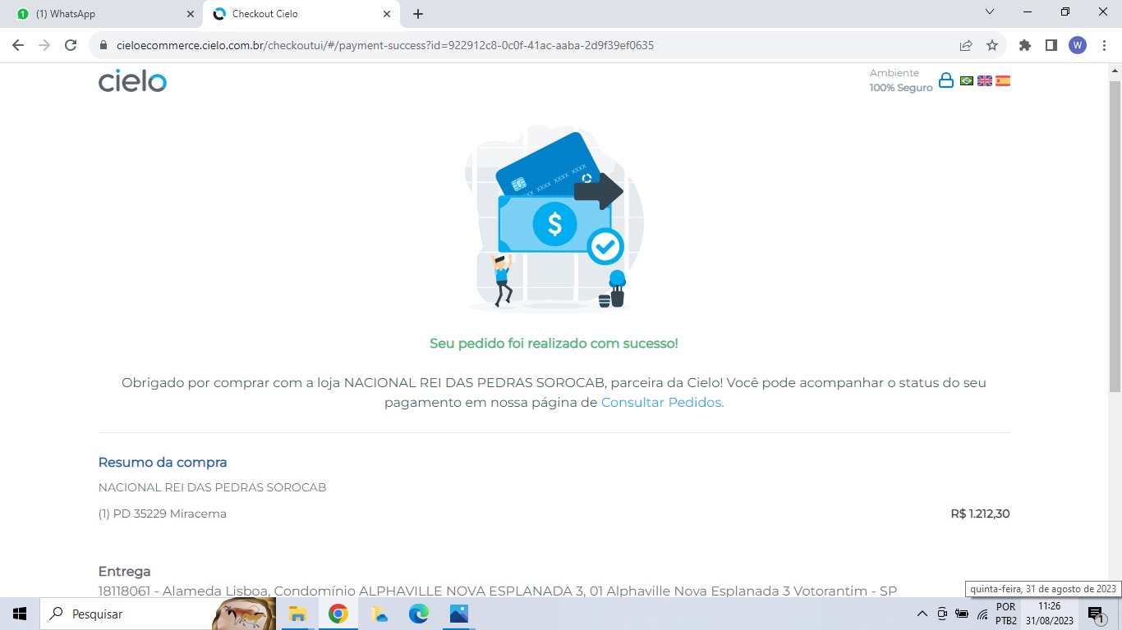Toggle the Chrome side panel

point(1051,46)
